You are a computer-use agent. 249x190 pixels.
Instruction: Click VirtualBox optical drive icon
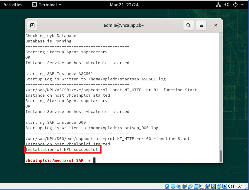[x=173, y=186]
